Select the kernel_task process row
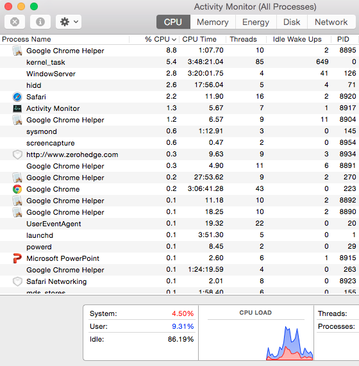The width and height of the screenshot is (359, 366). pos(180,62)
